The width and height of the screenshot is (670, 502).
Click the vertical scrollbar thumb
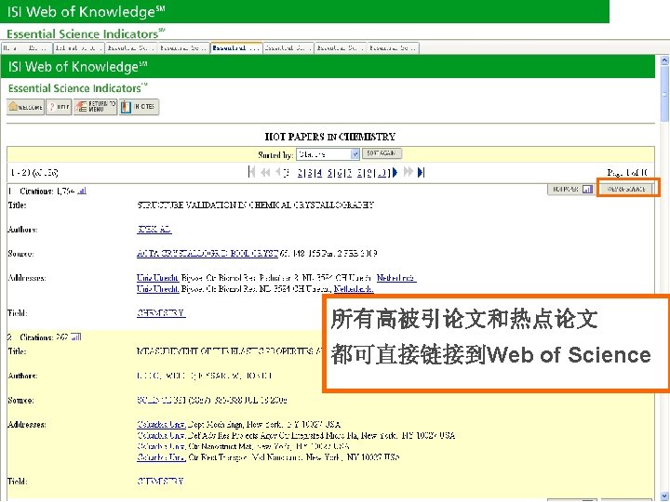[x=664, y=94]
